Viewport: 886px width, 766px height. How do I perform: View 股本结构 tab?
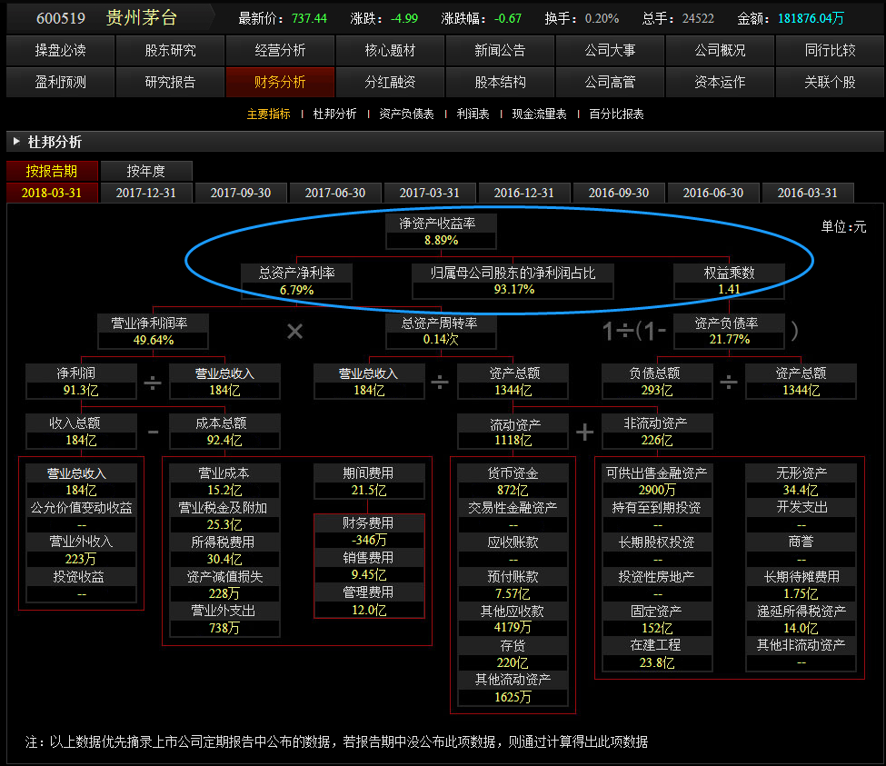[x=500, y=82]
